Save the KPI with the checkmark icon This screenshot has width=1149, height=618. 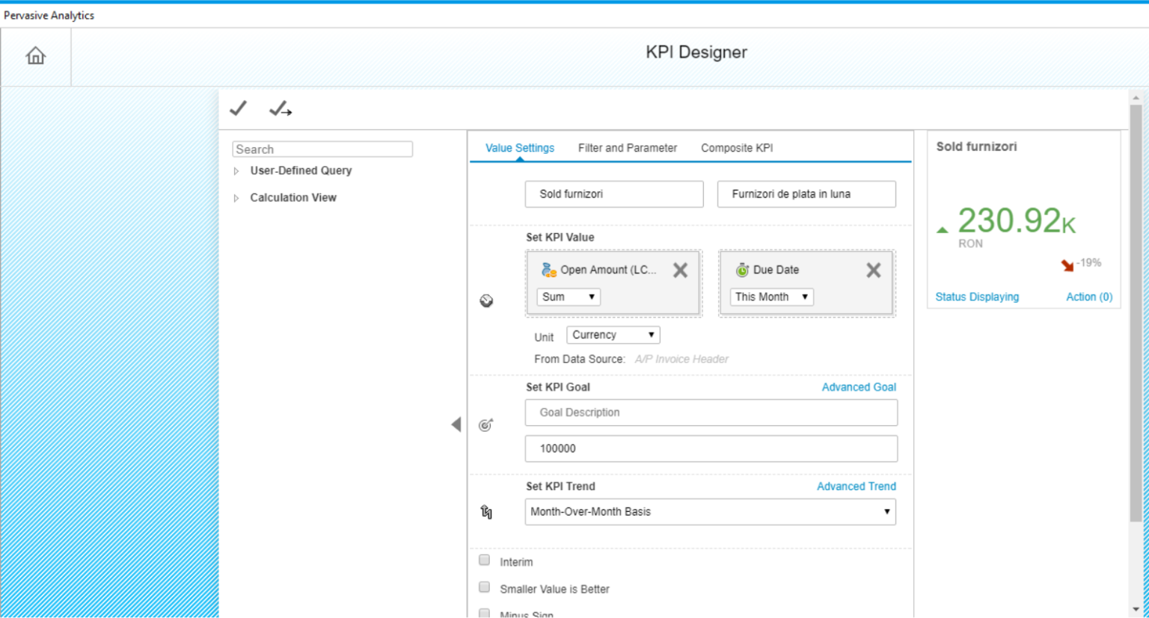pyautogui.click(x=237, y=108)
